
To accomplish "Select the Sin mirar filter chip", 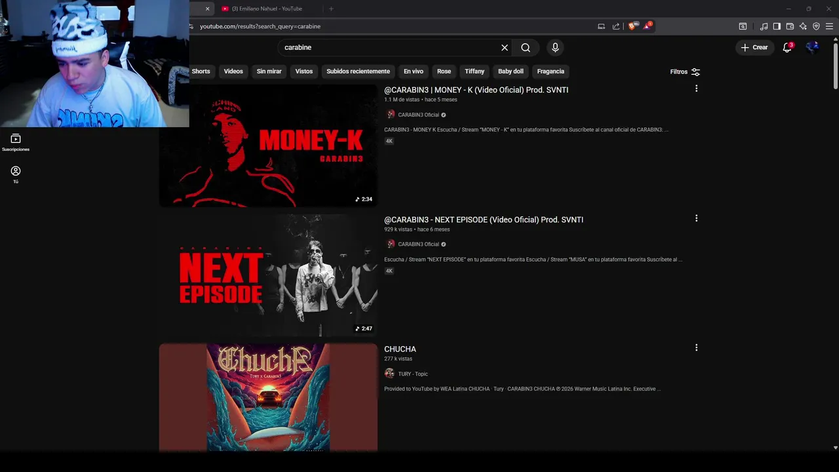I will [269, 71].
